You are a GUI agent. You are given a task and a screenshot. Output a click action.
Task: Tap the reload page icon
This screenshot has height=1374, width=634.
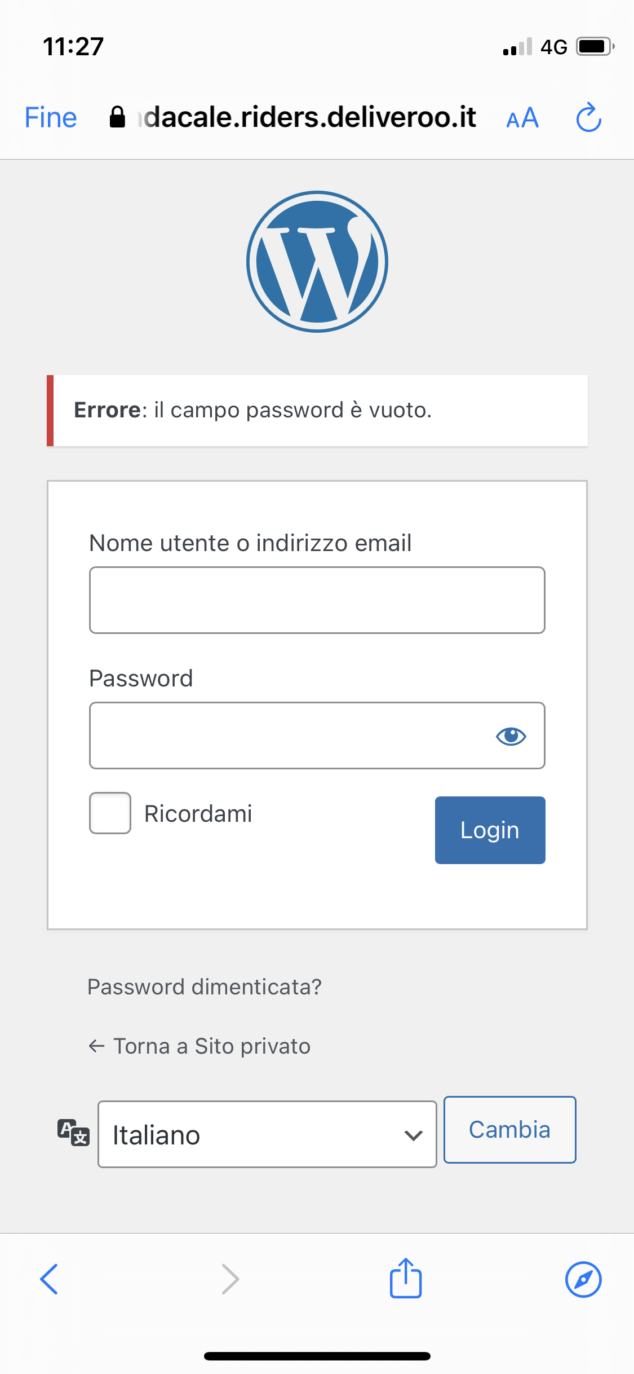click(x=589, y=118)
